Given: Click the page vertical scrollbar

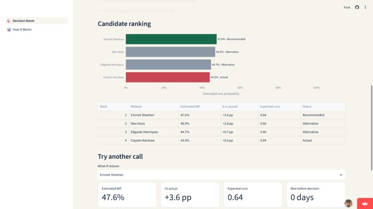Looking at the screenshot, I should 372,128.
